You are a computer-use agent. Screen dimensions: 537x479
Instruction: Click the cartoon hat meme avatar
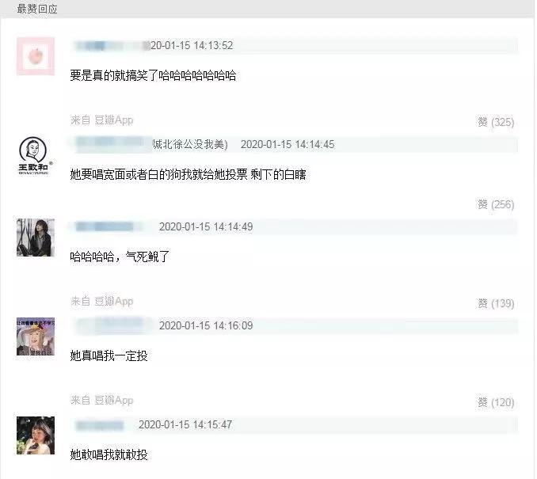coord(36,336)
